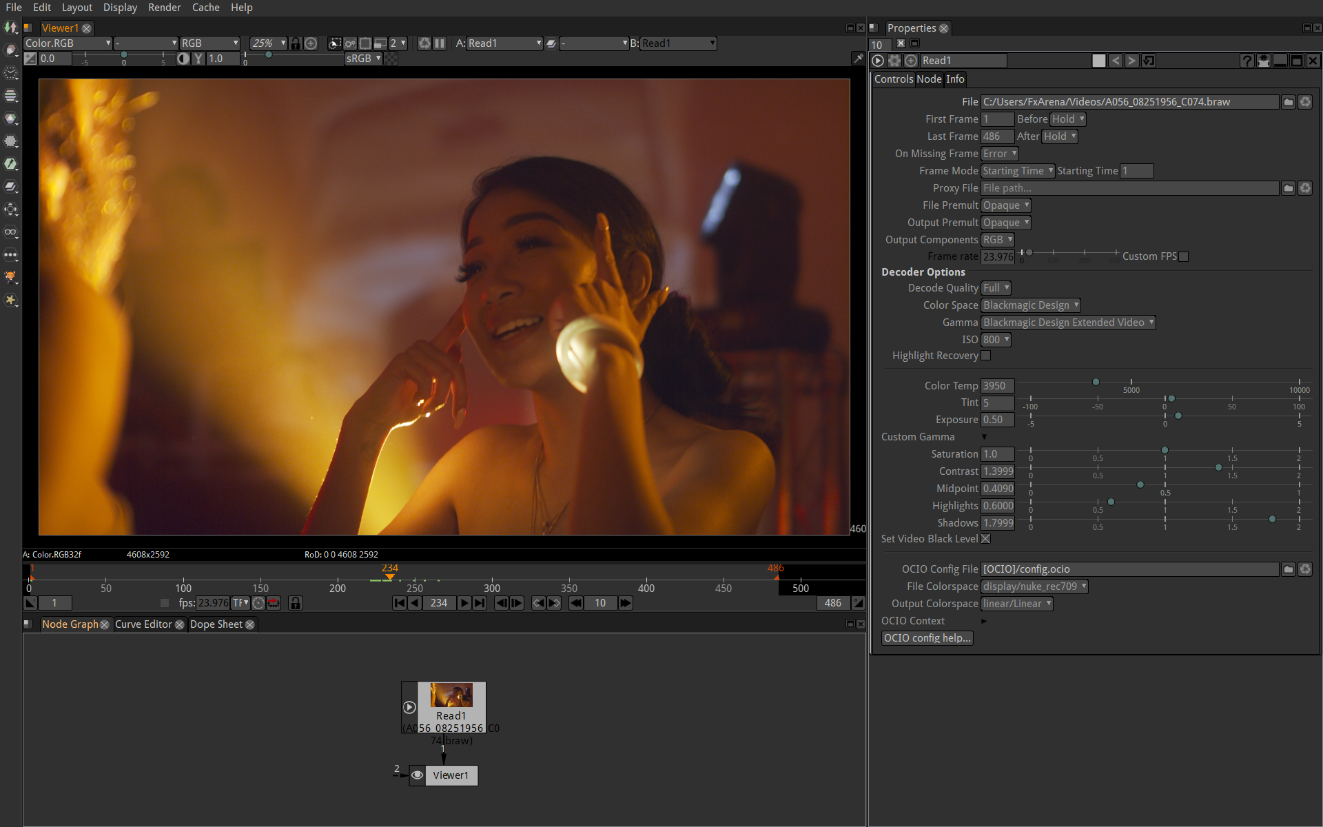
Task: Click the zoom lock padlock icon
Action: (x=296, y=43)
